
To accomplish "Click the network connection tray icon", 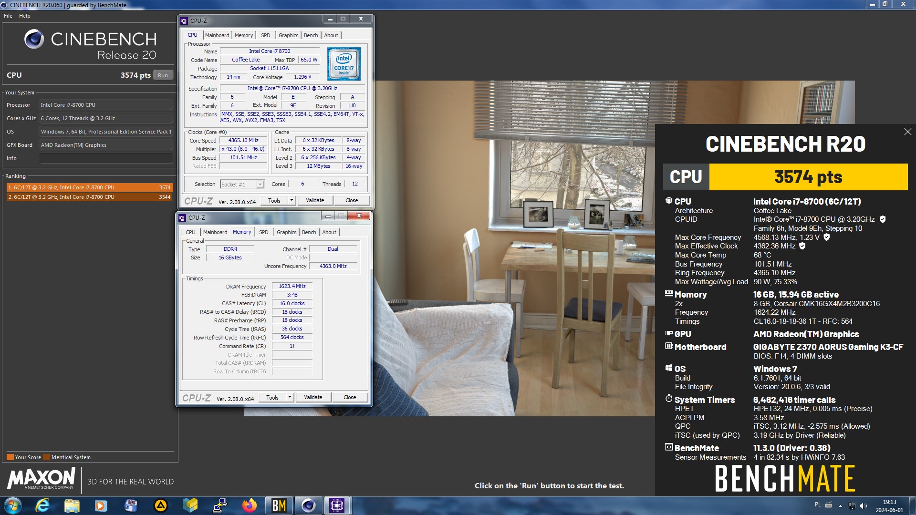I will [852, 506].
